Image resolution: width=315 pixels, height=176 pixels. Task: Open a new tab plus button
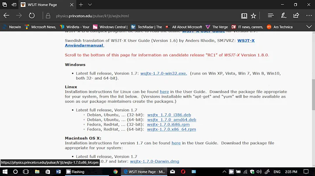[81, 5]
